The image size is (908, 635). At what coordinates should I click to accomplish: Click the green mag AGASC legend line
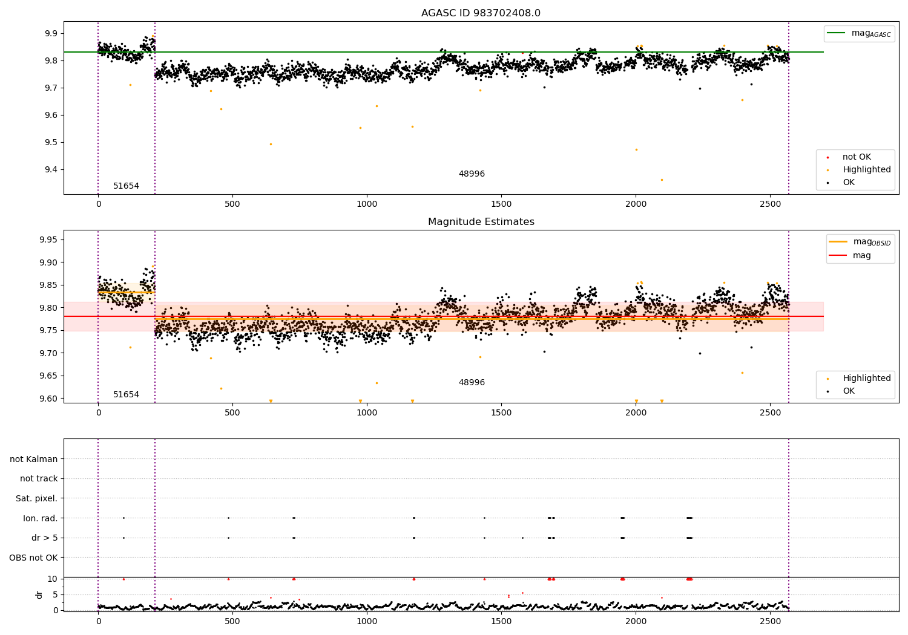coord(836,33)
